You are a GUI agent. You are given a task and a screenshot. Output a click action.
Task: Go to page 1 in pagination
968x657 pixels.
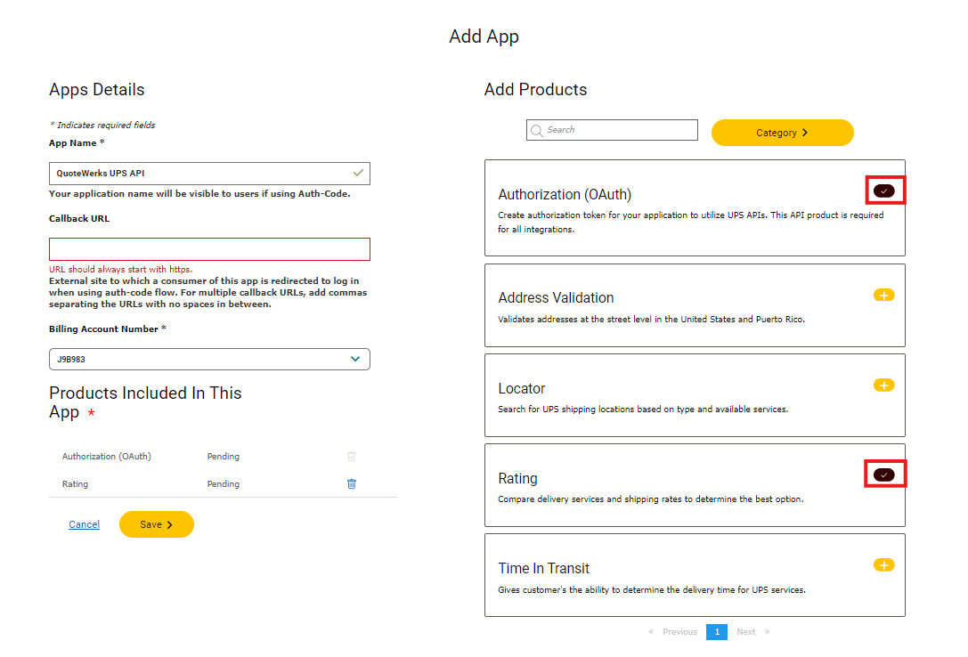(x=716, y=632)
